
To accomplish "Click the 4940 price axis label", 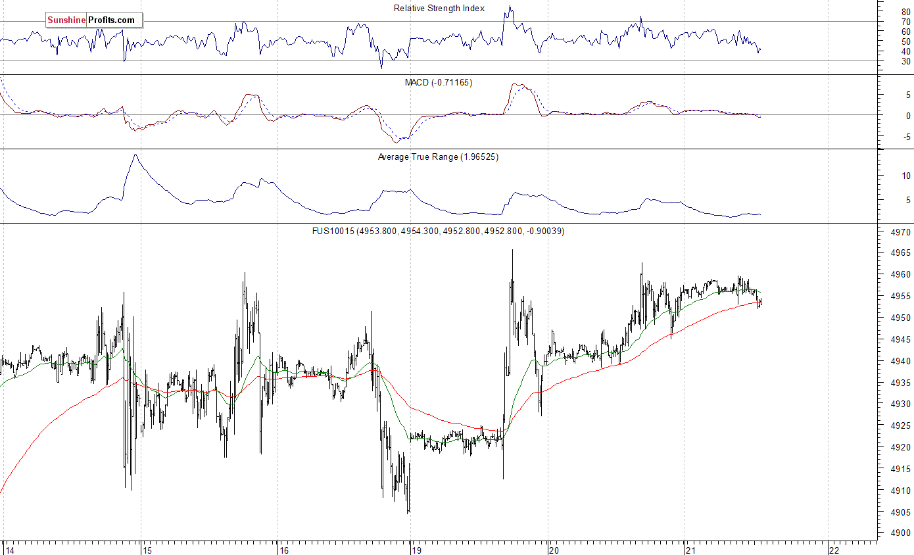I will [902, 362].
